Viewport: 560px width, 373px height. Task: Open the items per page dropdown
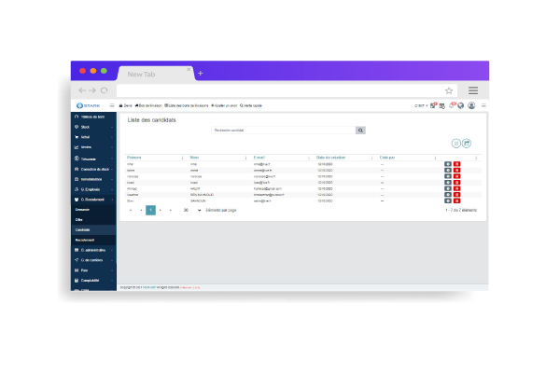pos(189,211)
